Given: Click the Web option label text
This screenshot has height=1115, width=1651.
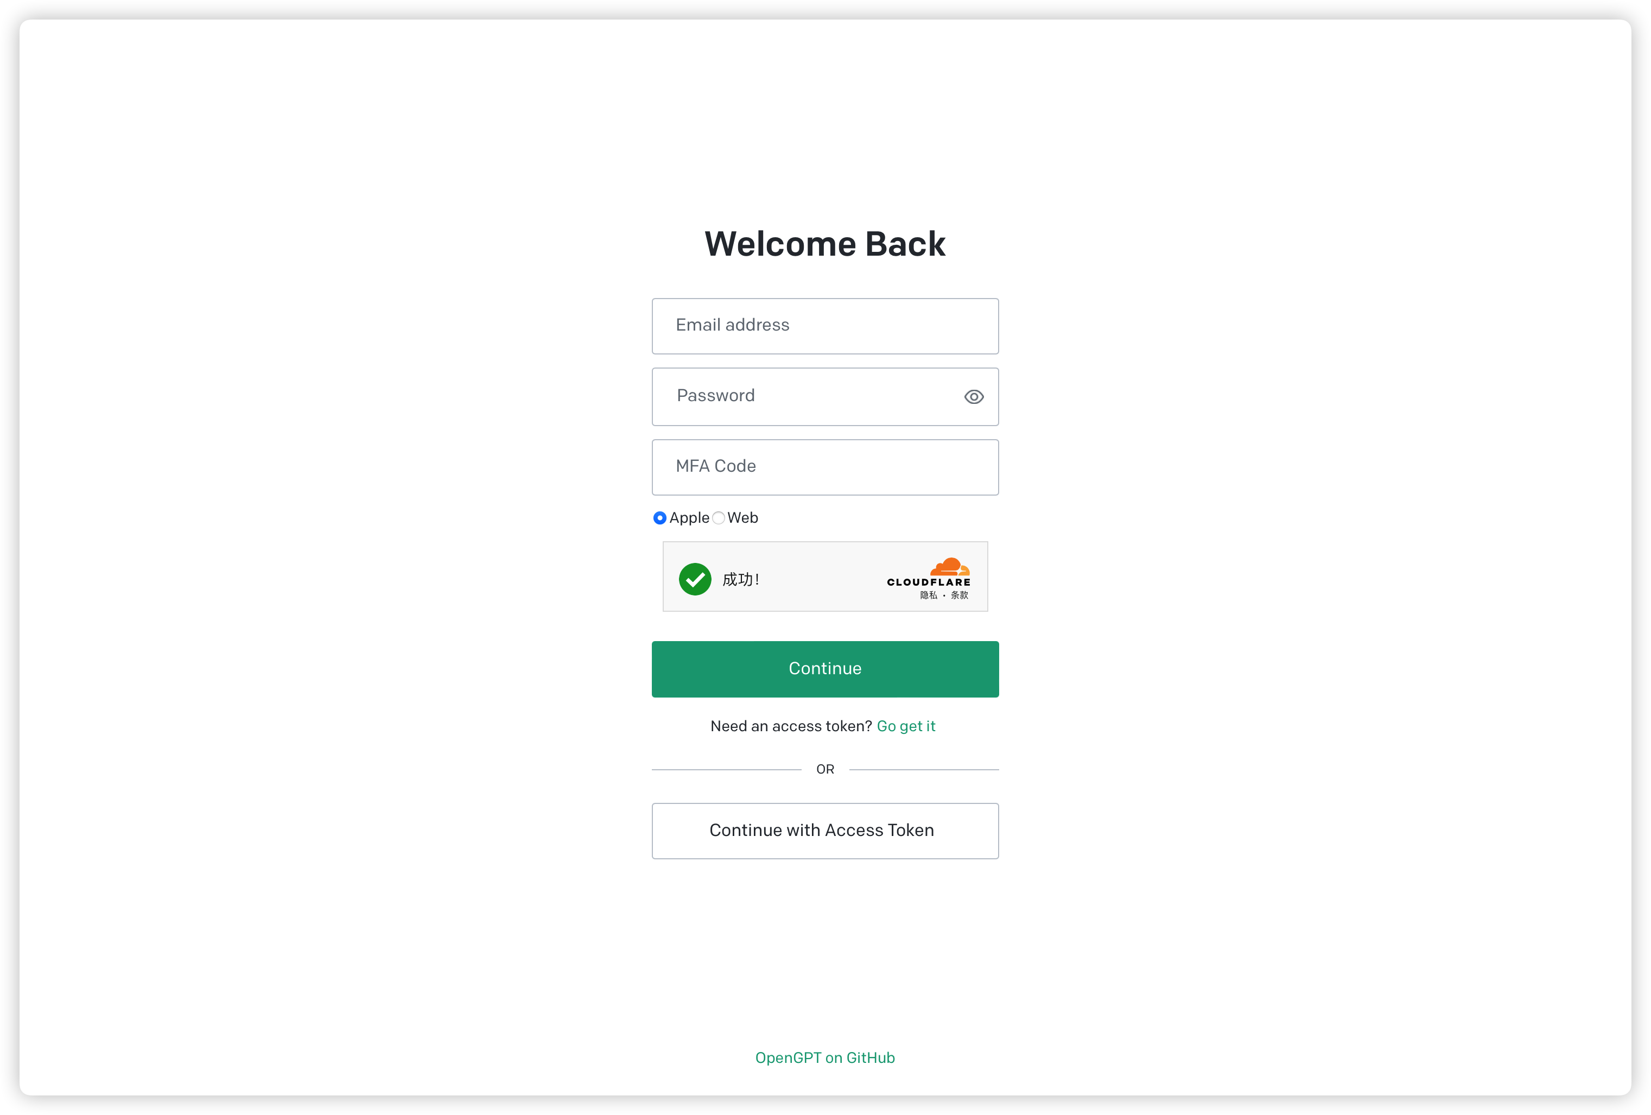Looking at the screenshot, I should 742,518.
